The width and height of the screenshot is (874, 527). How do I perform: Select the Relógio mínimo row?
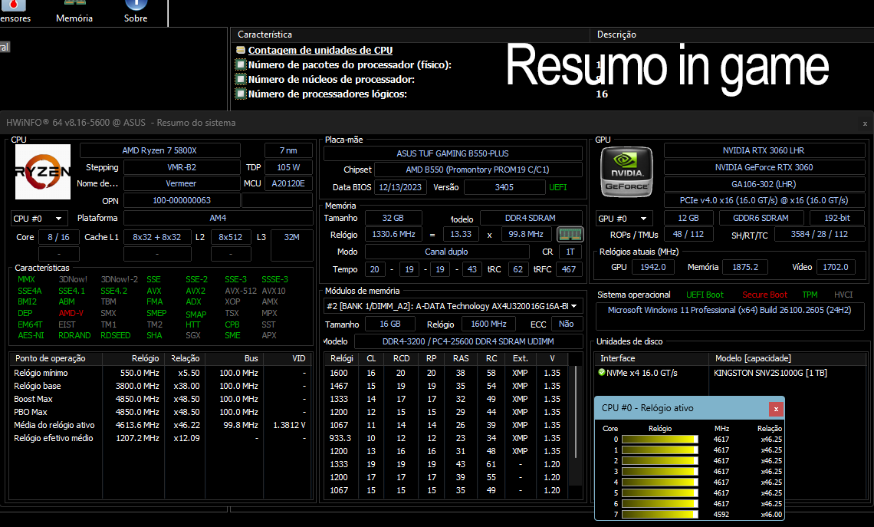click(x=160, y=373)
